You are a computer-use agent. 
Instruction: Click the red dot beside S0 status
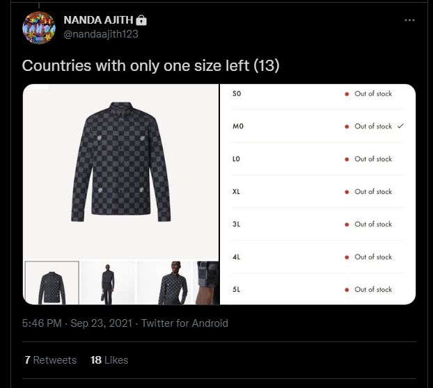(x=347, y=94)
